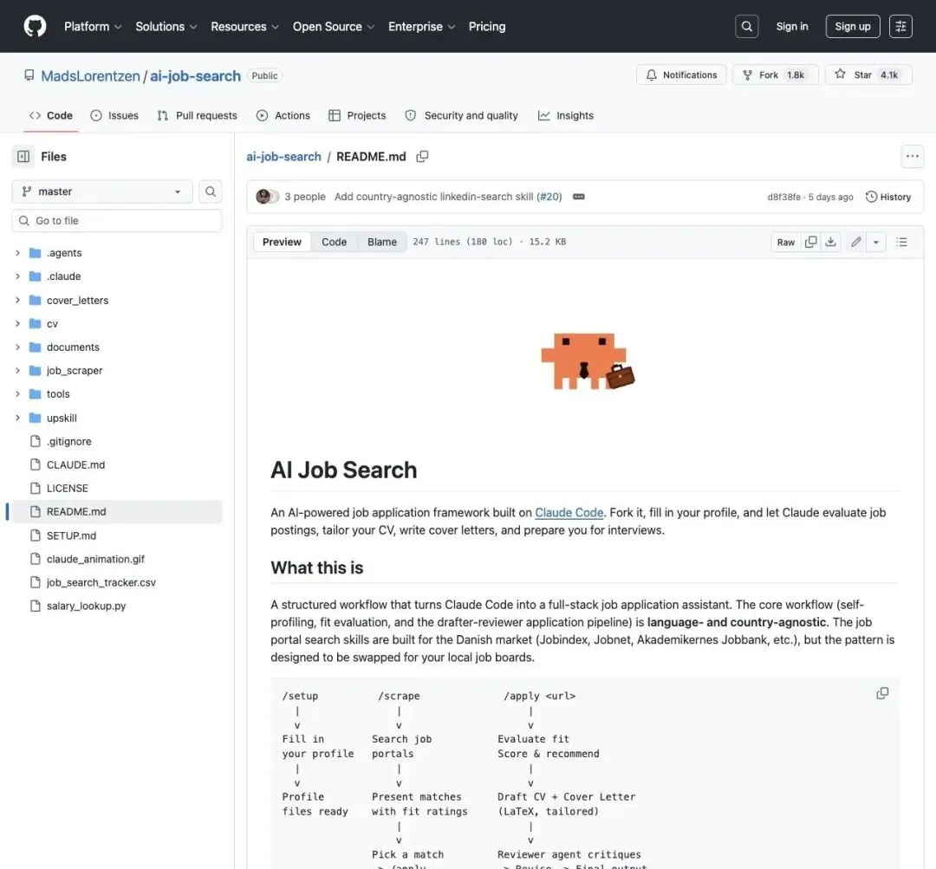The width and height of the screenshot is (936, 869).
Task: Click the Sign in link
Action: (x=791, y=26)
